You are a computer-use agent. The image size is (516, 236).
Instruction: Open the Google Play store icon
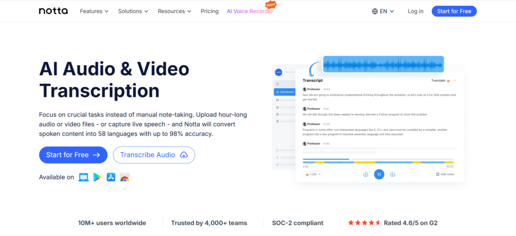[x=97, y=177]
